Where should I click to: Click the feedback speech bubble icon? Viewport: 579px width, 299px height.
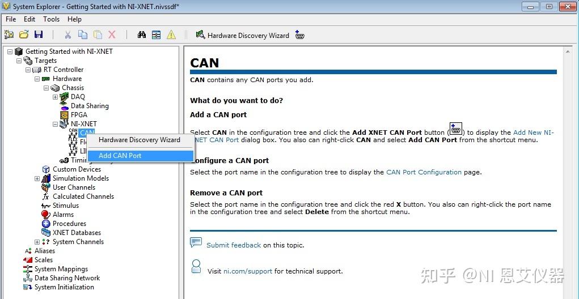click(x=196, y=242)
